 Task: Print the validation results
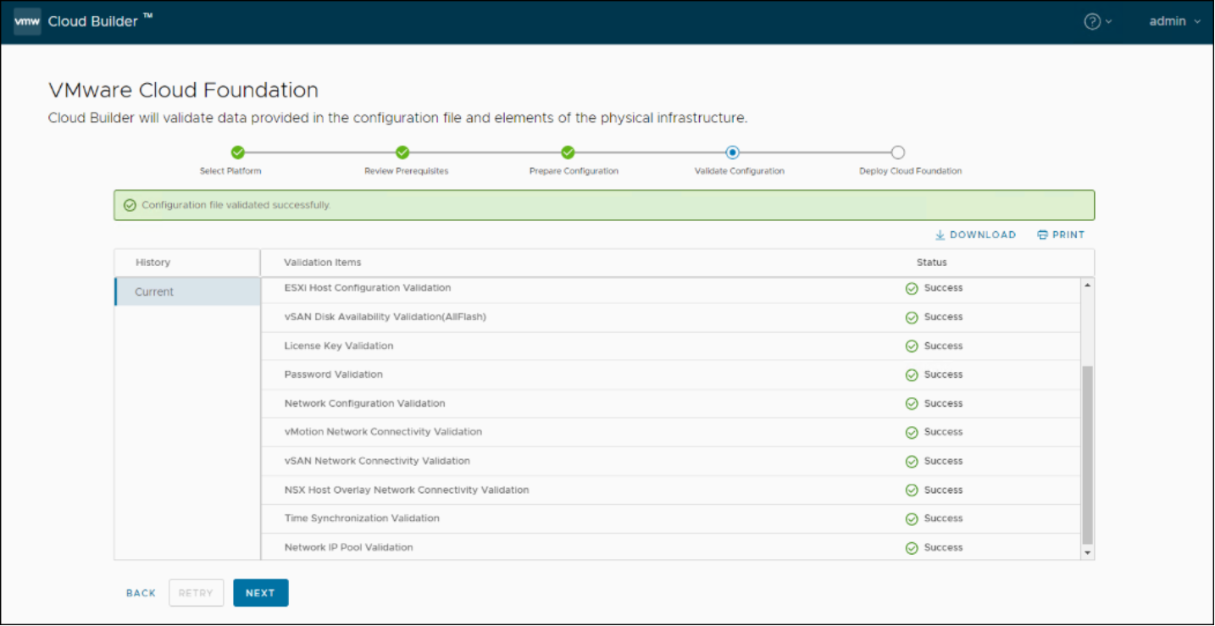click(x=1061, y=235)
